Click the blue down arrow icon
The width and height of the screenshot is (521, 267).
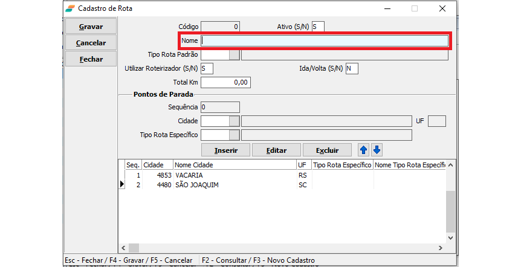click(377, 150)
